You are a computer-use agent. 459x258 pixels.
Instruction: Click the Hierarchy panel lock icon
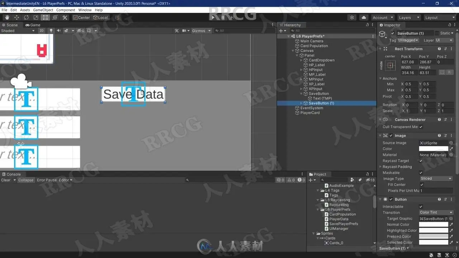click(x=367, y=25)
